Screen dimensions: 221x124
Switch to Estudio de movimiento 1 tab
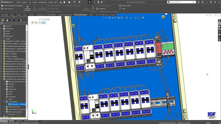pyautogui.click(x=31, y=121)
